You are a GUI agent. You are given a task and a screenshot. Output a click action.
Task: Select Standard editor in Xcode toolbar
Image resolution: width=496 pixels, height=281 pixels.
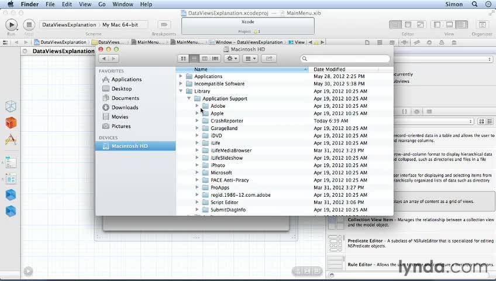pyautogui.click(x=395, y=25)
